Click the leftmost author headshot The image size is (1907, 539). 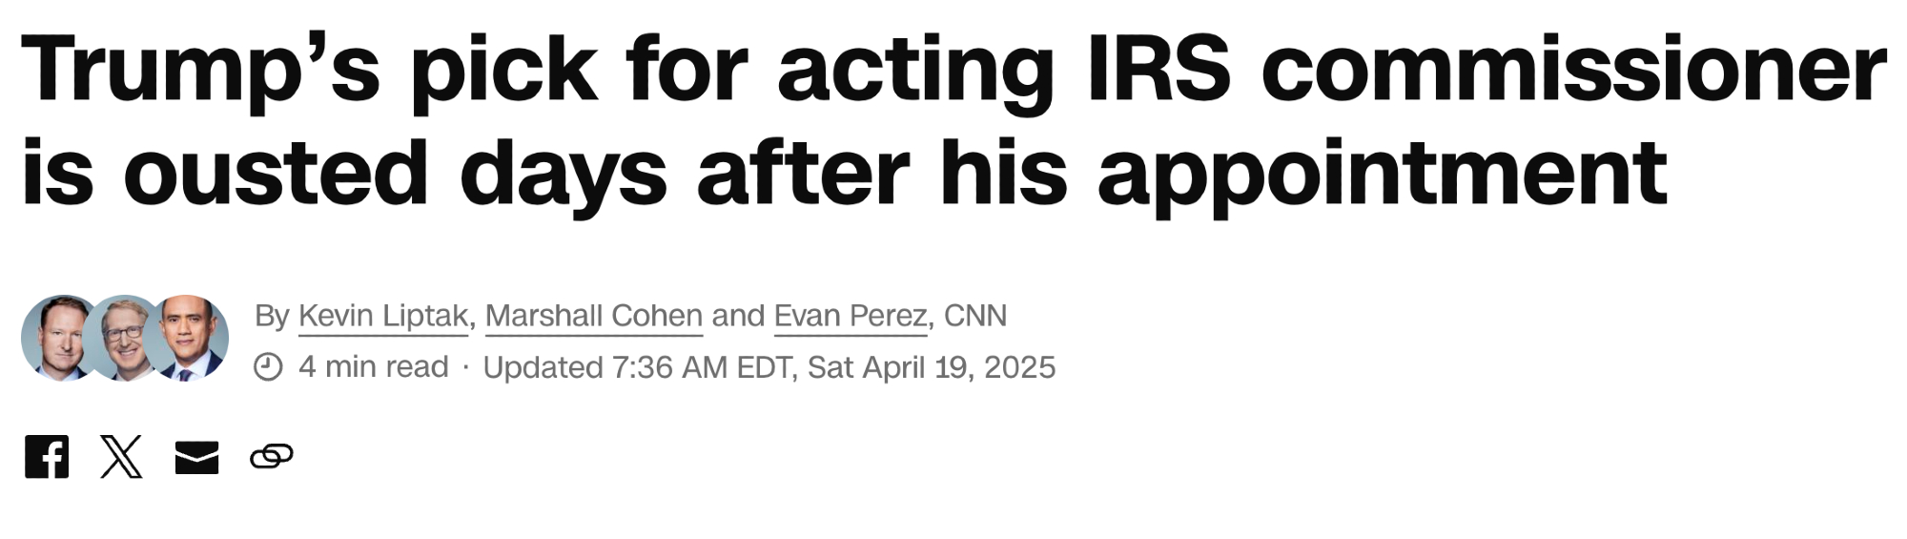55,337
